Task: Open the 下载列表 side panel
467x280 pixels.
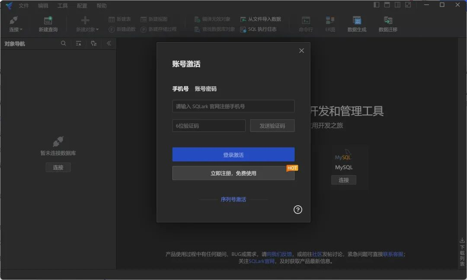Action: pyautogui.click(x=462, y=251)
